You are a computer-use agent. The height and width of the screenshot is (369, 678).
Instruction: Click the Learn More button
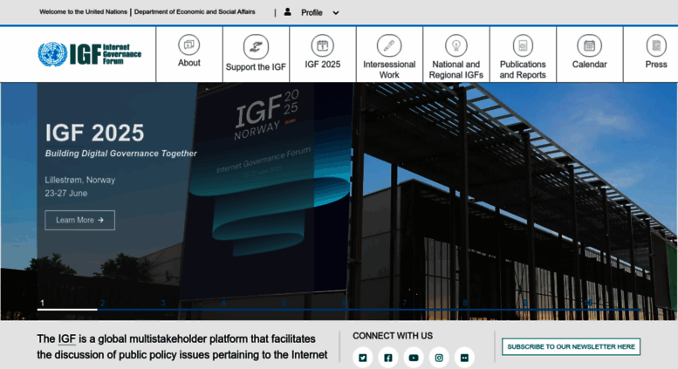coord(80,220)
